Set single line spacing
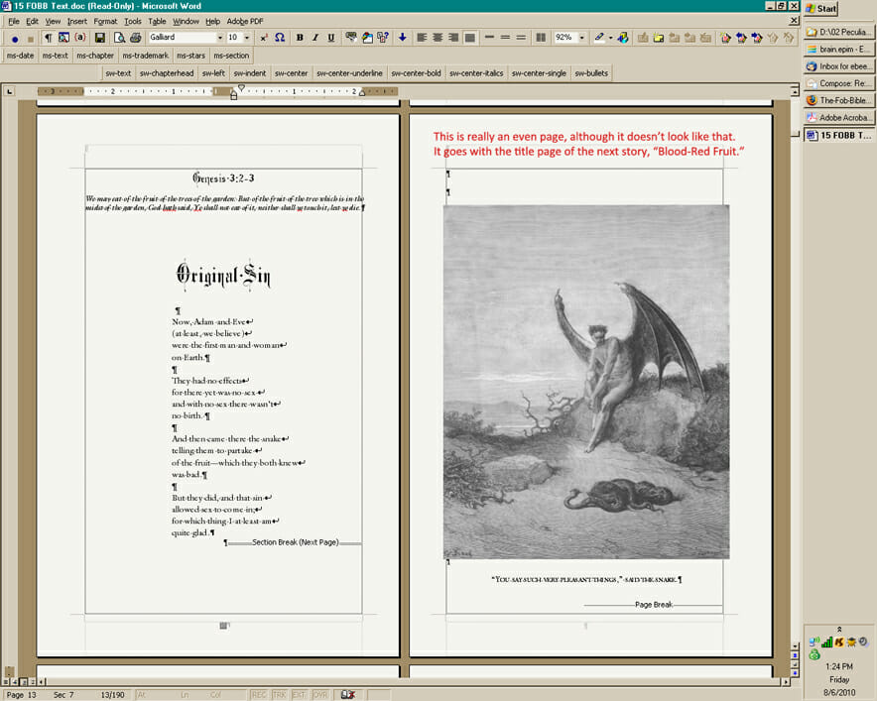The height and width of the screenshot is (701, 877). pyautogui.click(x=489, y=38)
